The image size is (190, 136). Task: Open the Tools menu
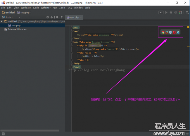62,8
